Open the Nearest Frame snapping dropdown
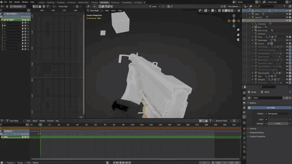 click(223, 121)
